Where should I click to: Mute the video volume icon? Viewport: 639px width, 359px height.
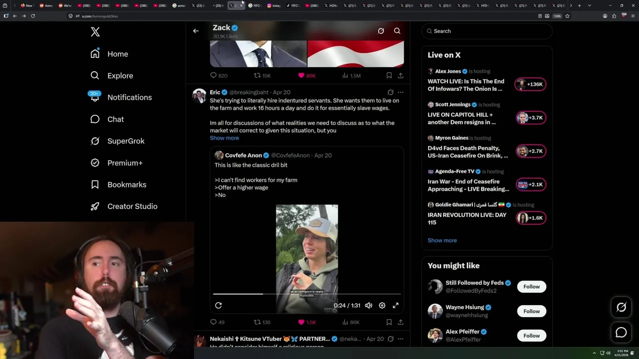[368, 306]
